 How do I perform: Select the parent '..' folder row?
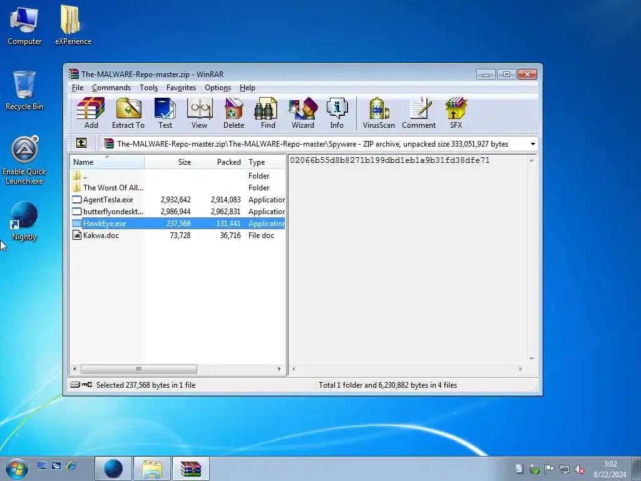[x=177, y=176]
